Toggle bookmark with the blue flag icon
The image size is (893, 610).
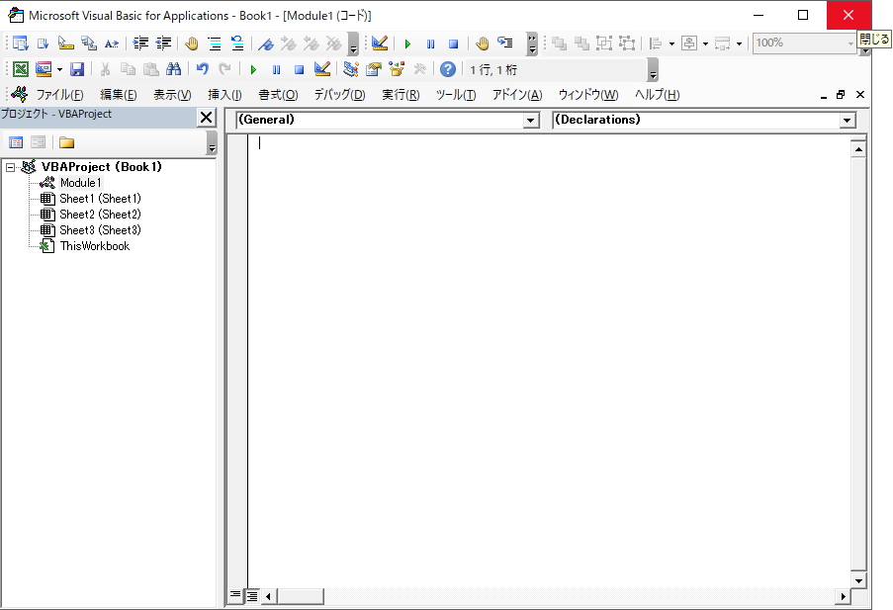tap(265, 44)
